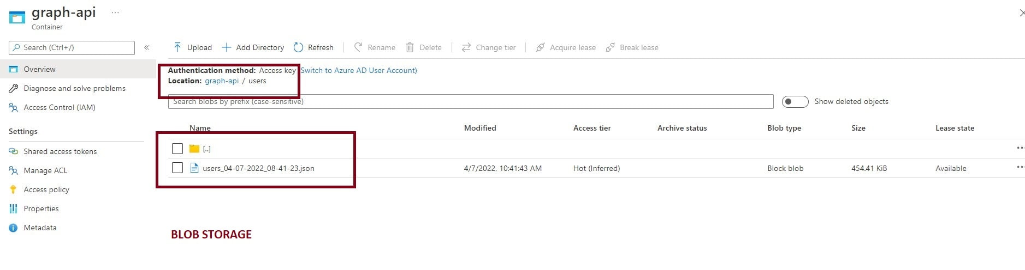Sort by the Name column header
The image size is (1025, 270).
point(200,128)
